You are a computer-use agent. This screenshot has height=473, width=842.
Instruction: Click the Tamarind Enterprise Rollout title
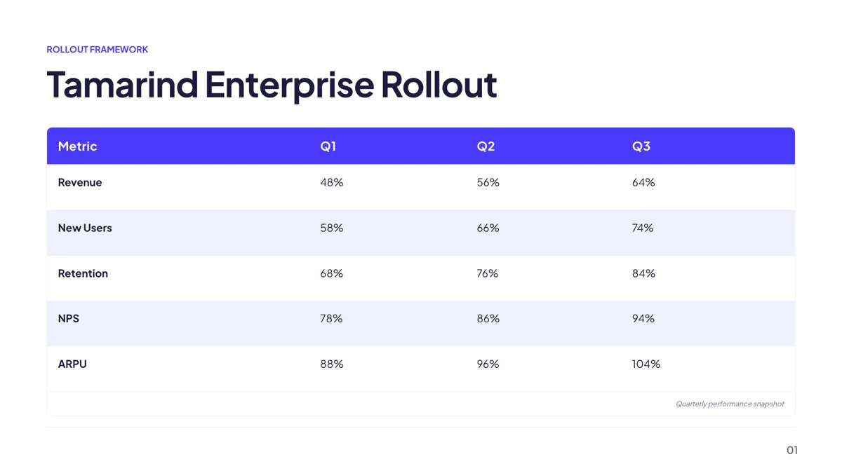point(272,84)
